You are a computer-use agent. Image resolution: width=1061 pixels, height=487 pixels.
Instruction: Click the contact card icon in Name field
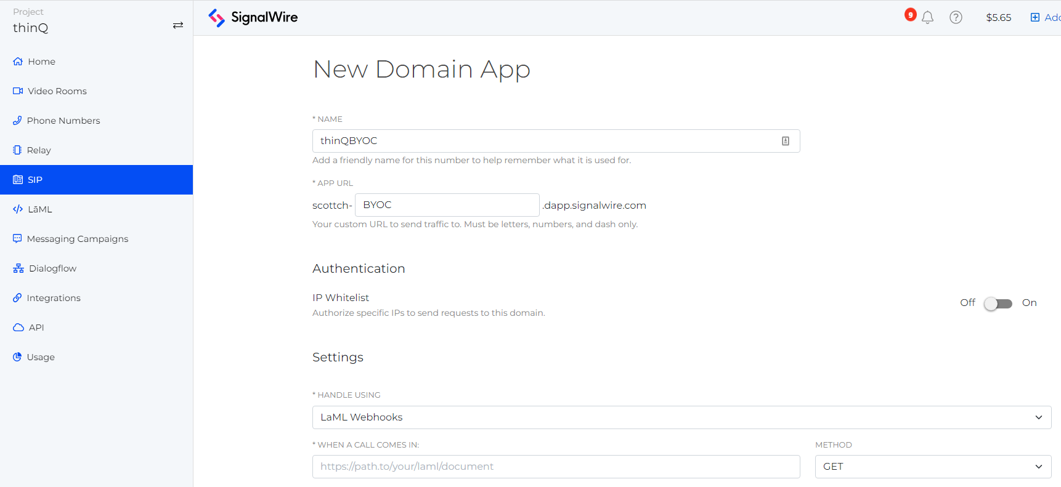(x=786, y=141)
